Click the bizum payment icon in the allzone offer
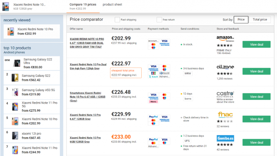 point(153,77)
